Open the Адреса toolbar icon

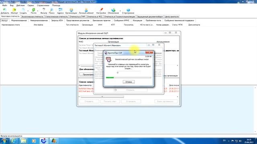coord(60,11)
